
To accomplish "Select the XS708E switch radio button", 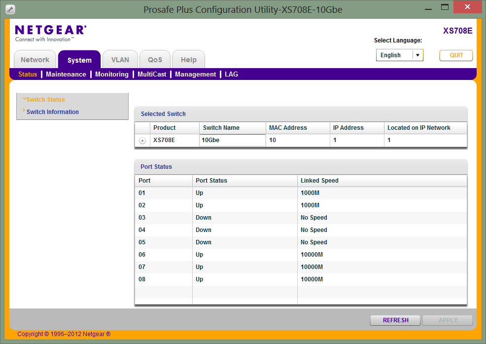I will pos(142,140).
